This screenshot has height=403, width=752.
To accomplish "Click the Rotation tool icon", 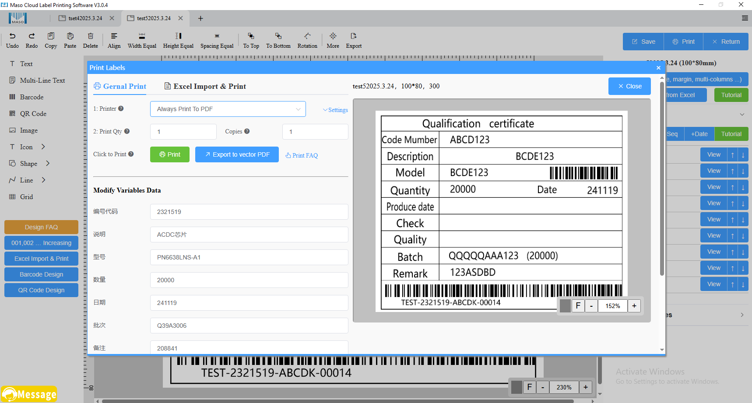I will pos(307,36).
